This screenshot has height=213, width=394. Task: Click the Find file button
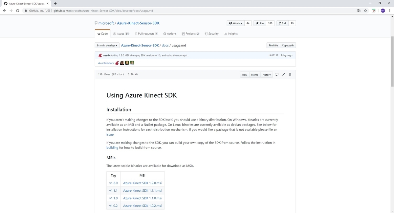point(273,46)
